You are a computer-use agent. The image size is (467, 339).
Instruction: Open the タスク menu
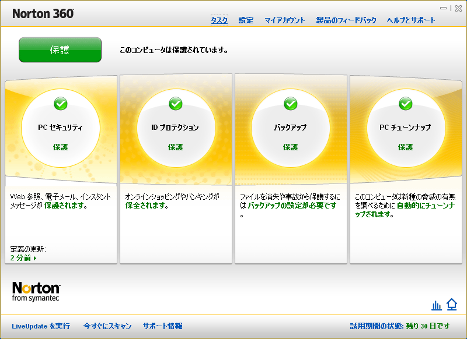[219, 20]
